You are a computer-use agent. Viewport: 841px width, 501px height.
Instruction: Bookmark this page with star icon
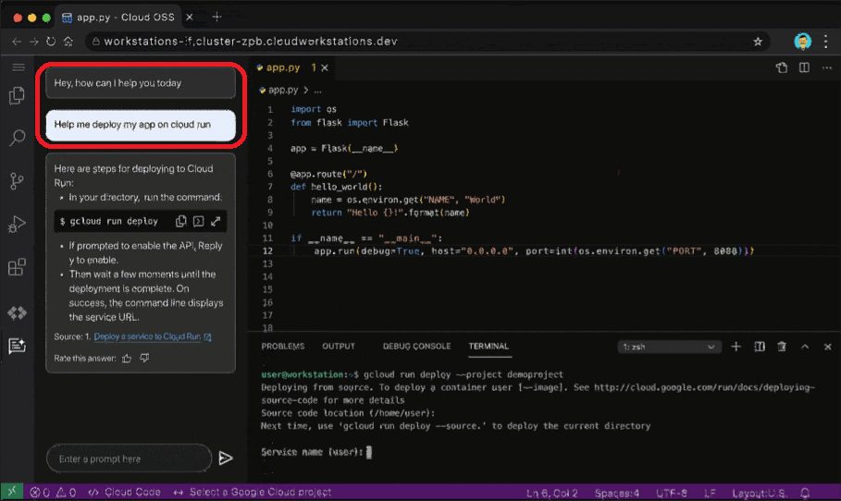[x=758, y=42]
